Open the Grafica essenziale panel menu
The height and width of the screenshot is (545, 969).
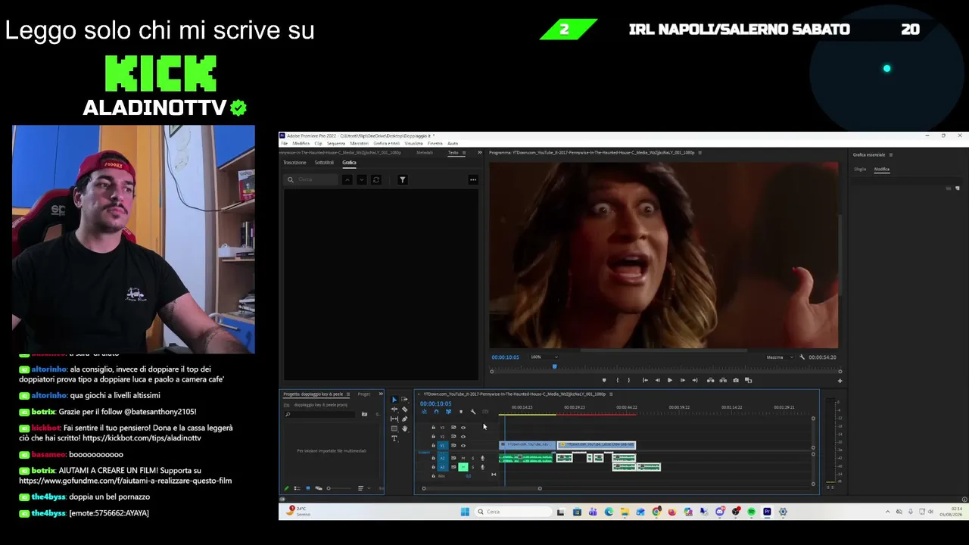891,154
